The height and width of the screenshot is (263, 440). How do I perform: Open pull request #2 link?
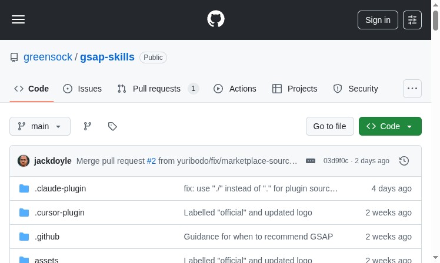[151, 161]
